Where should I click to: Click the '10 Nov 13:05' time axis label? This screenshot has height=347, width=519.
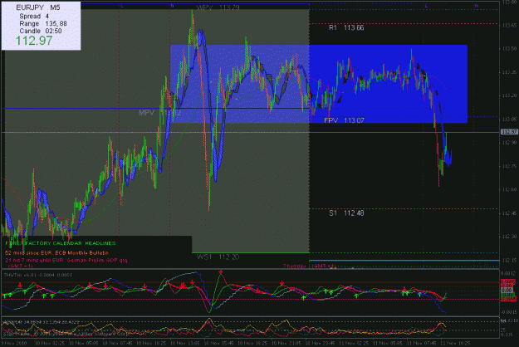point(186,343)
